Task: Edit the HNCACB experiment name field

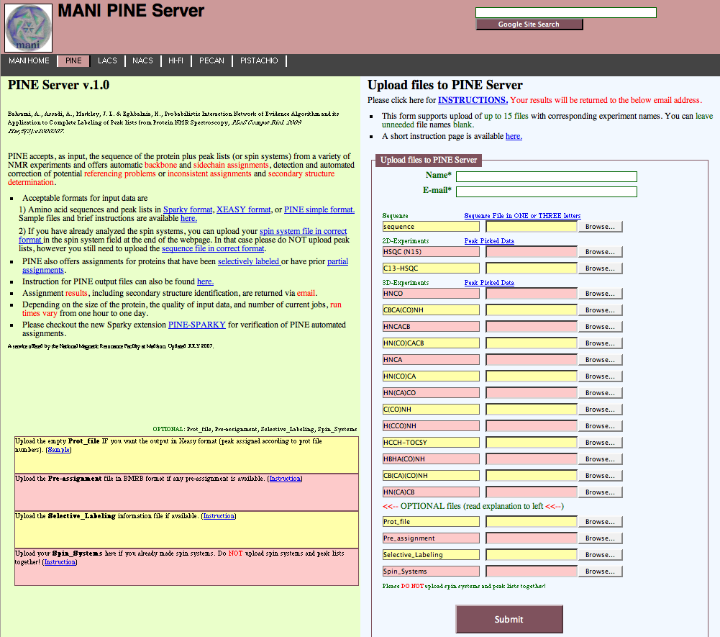Action: [431, 327]
